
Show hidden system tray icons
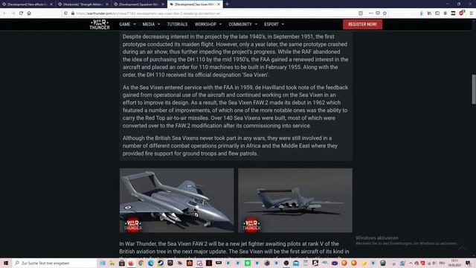click(411, 263)
